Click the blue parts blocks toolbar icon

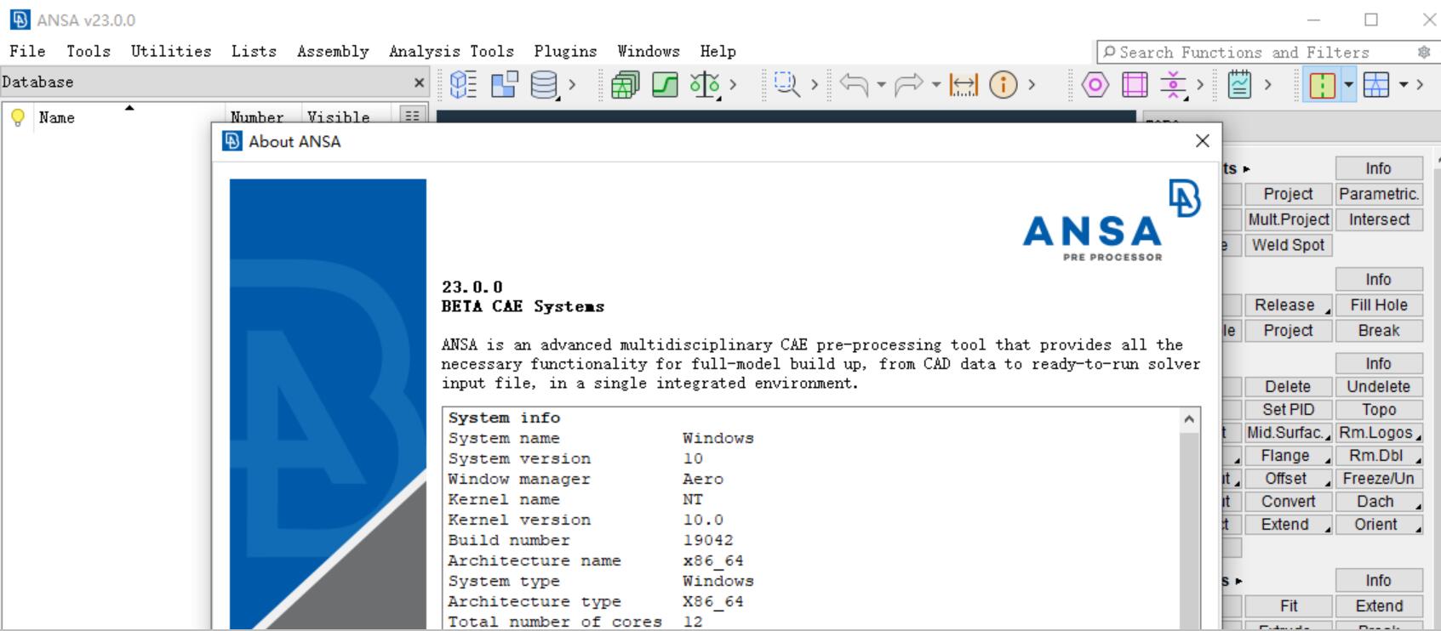click(x=504, y=84)
